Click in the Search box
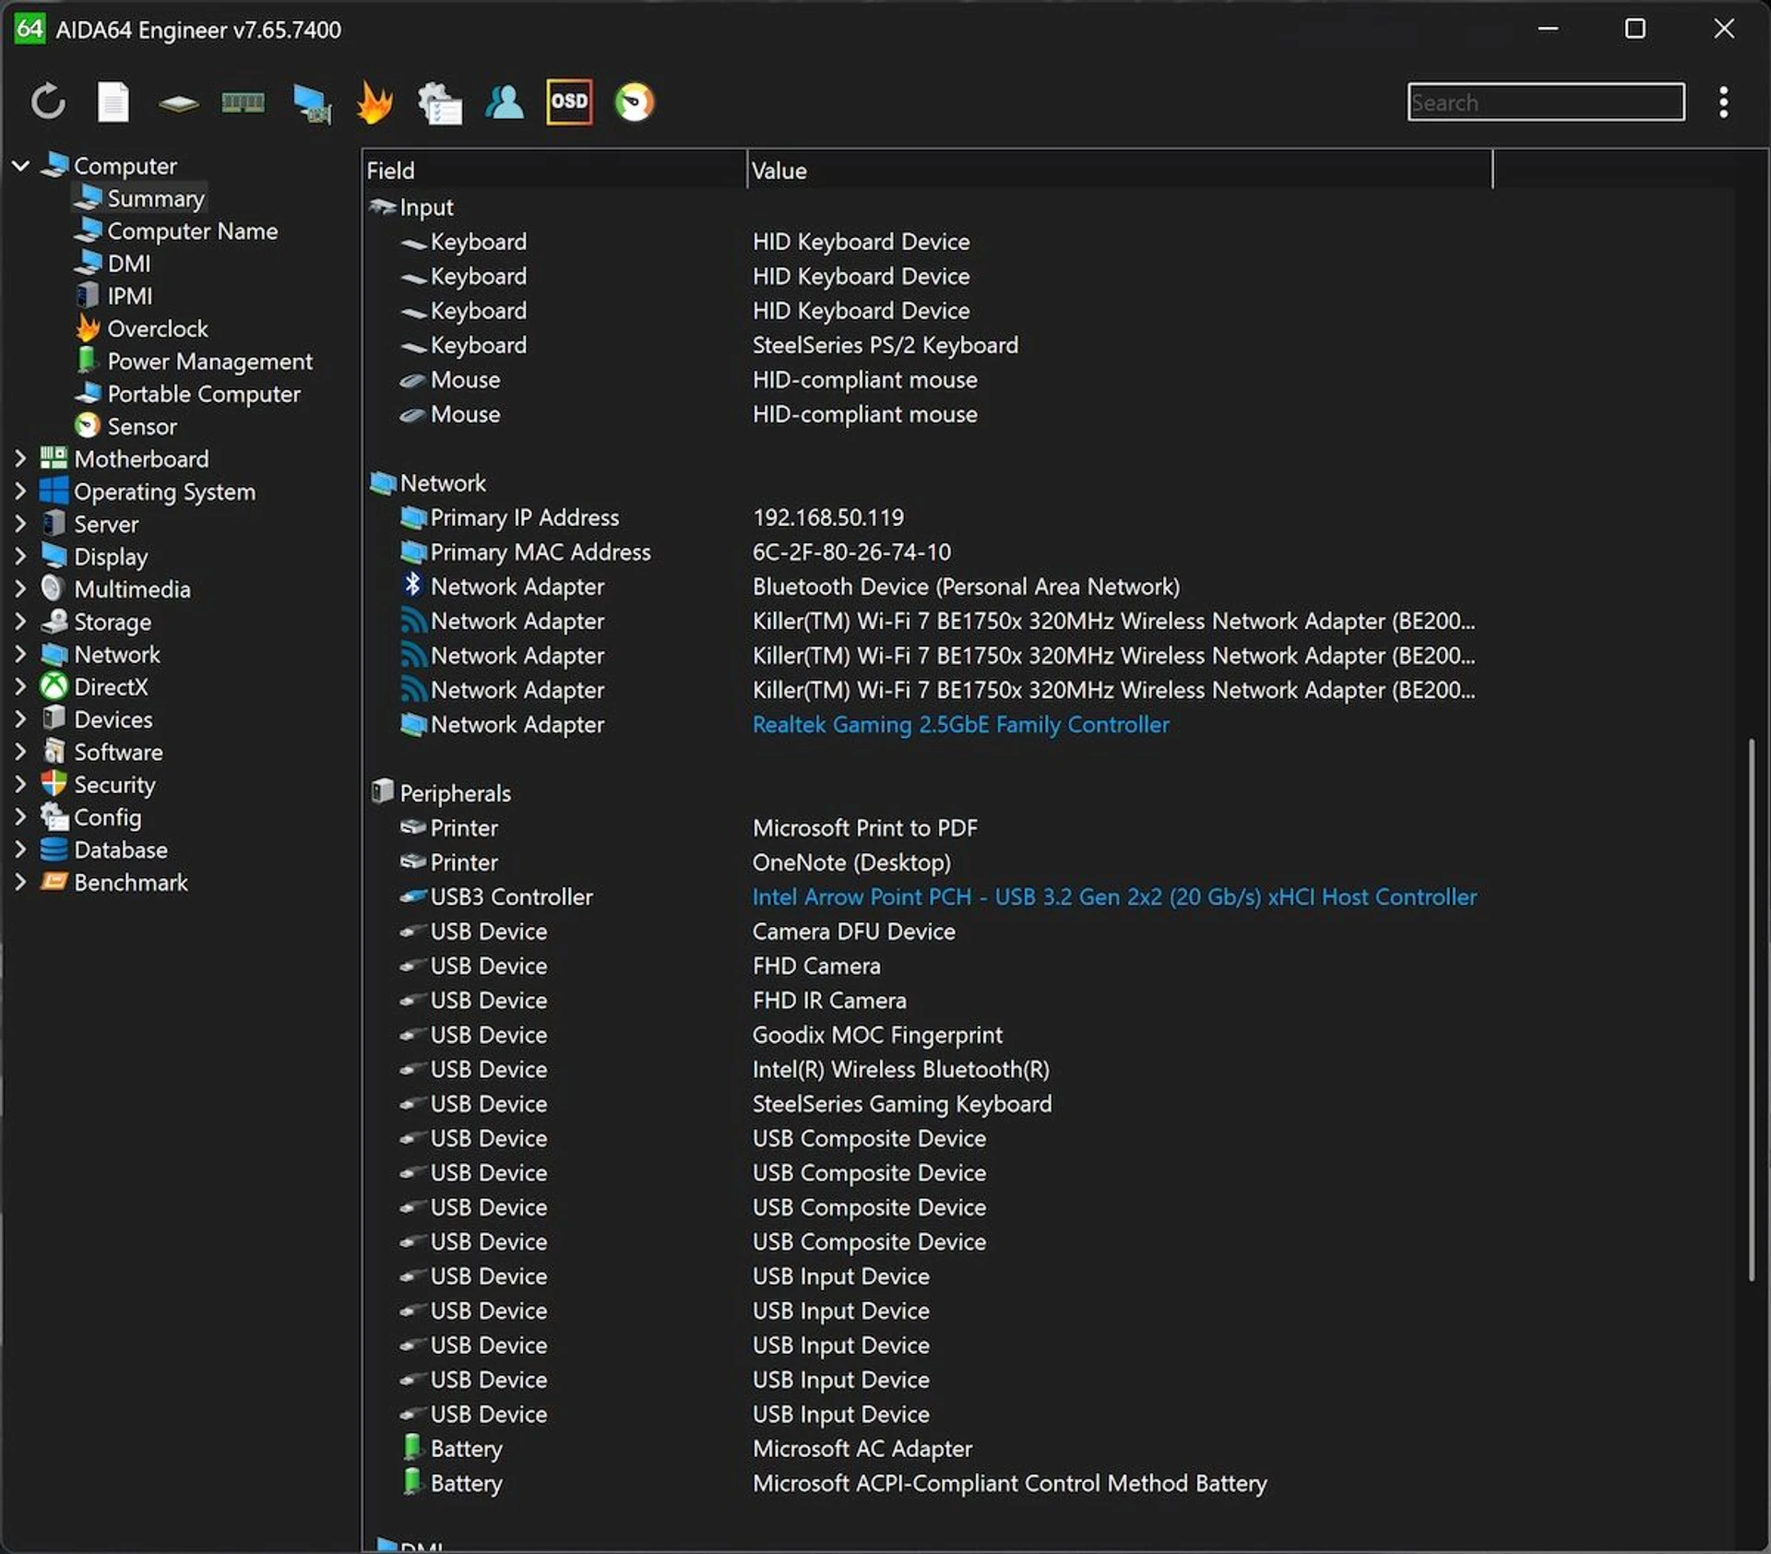Image resolution: width=1771 pixels, height=1554 pixels. [1546, 102]
